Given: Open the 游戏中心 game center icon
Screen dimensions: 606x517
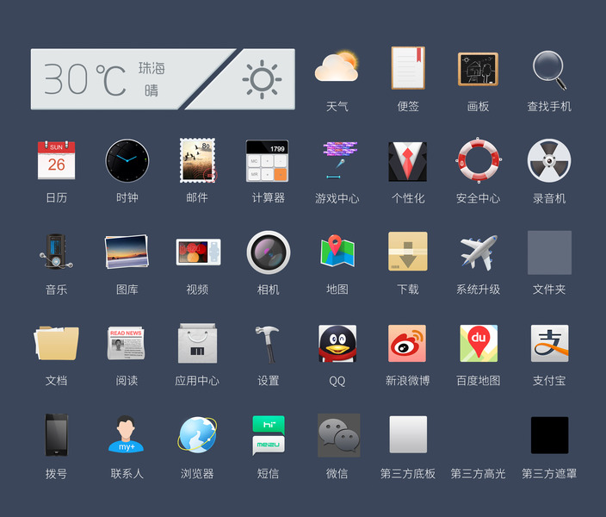Looking at the screenshot, I should 339,160.
